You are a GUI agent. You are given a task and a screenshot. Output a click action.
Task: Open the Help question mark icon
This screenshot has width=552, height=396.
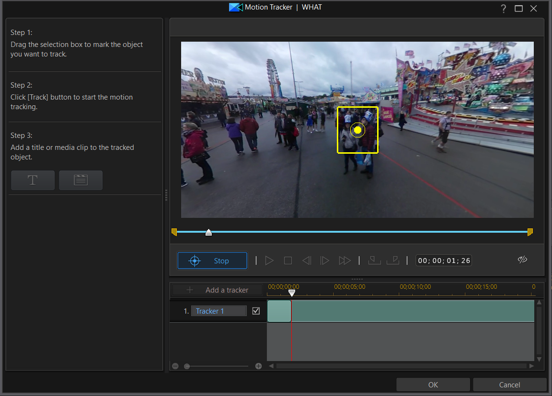(x=503, y=9)
